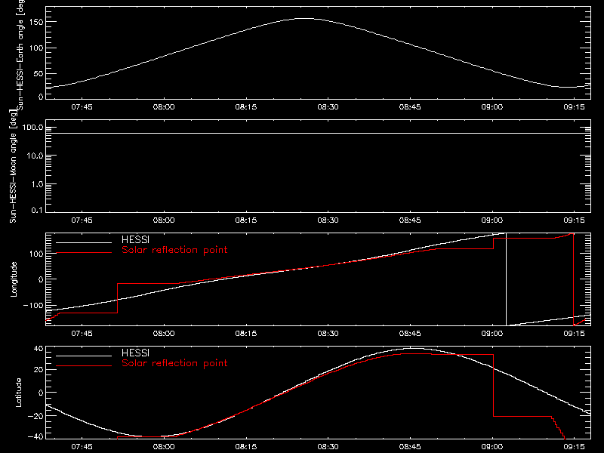Click 09:00 time label under Moon angle plot
The width and height of the screenshot is (604, 453).
(x=492, y=220)
